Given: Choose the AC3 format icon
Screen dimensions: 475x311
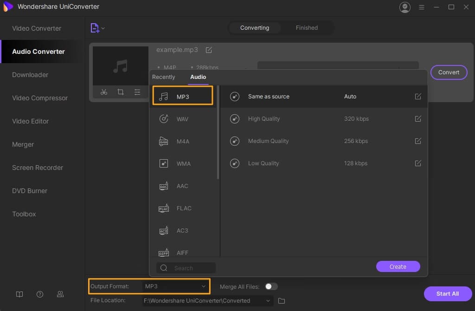Looking at the screenshot, I should (164, 231).
